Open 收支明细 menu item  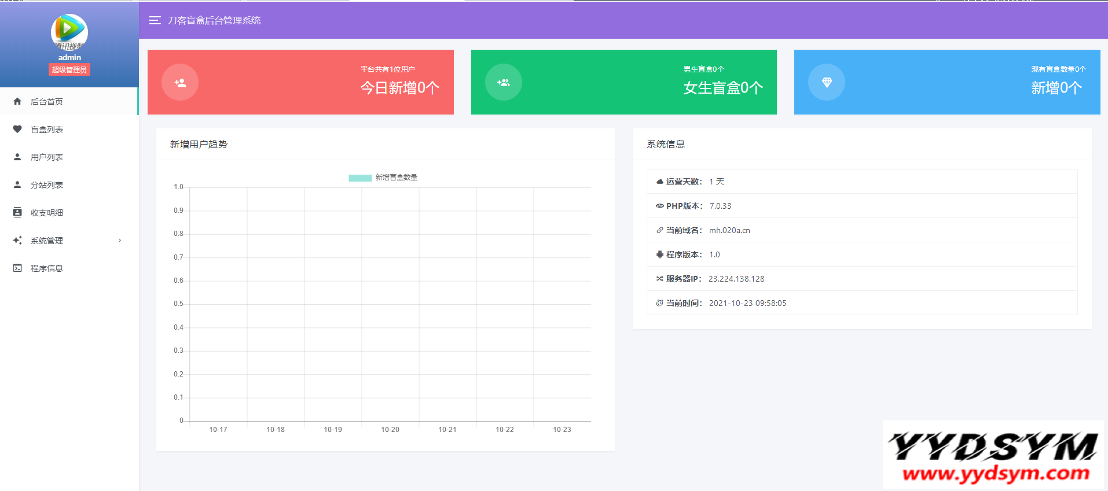[47, 213]
